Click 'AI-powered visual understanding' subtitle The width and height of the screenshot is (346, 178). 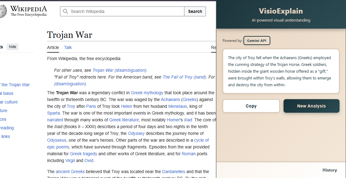(x=281, y=20)
